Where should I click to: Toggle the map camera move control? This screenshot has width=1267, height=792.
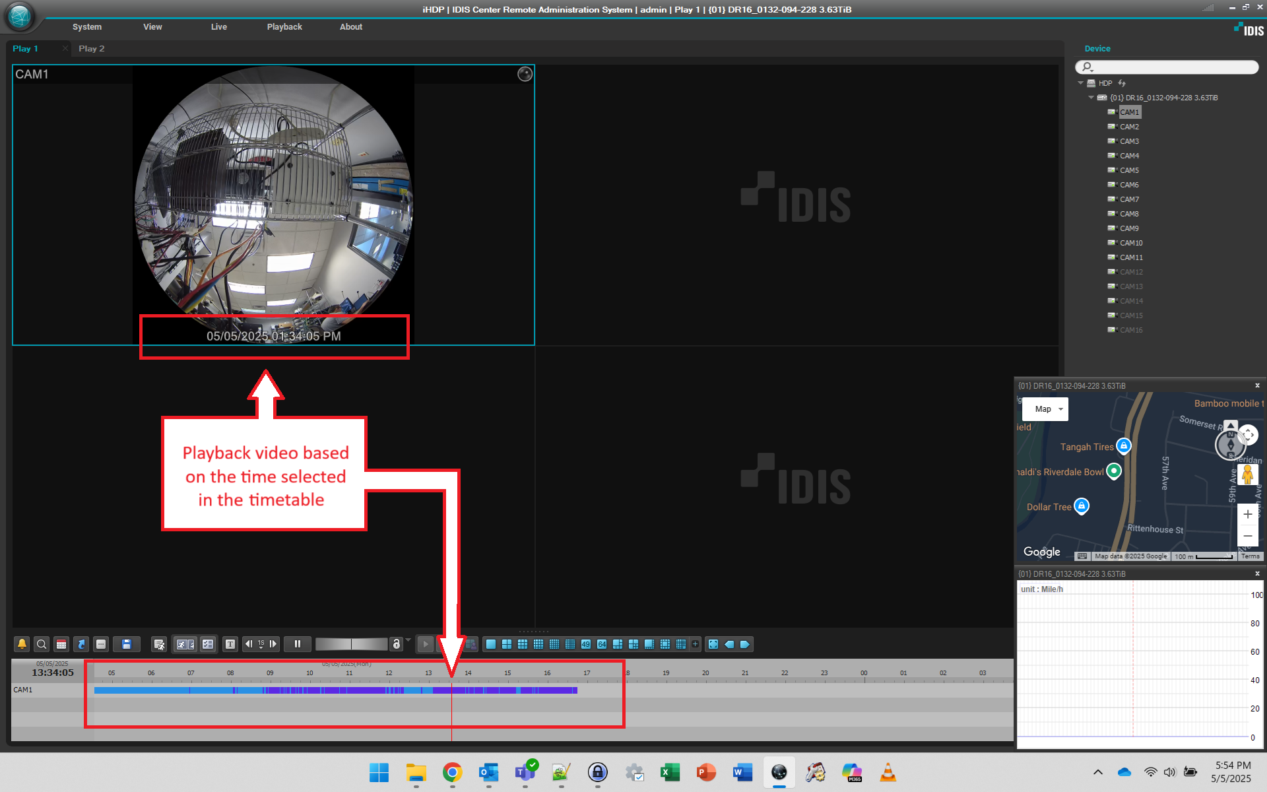tap(1248, 435)
